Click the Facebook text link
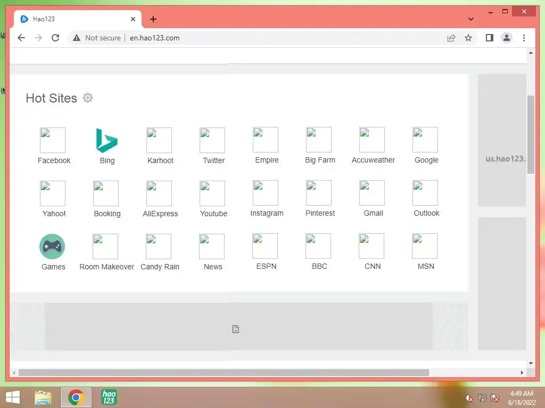The width and height of the screenshot is (545, 408). (54, 160)
